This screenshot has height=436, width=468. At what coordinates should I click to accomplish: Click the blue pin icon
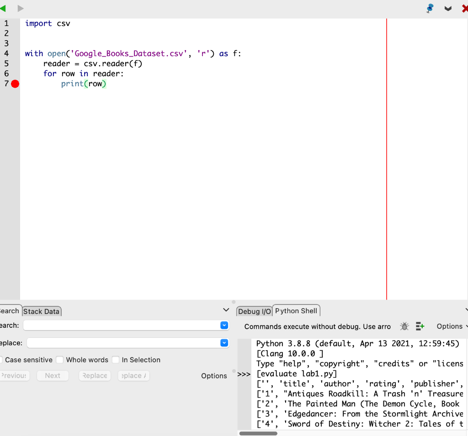pyautogui.click(x=430, y=8)
